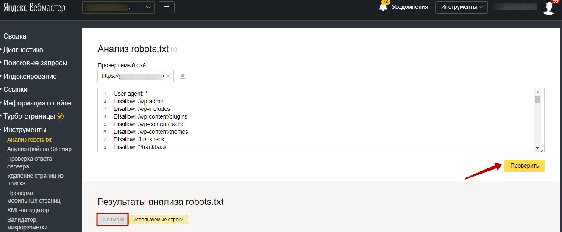Image resolution: width=562 pixels, height=232 pixels.
Task: Click the Турбо-страницы rocket icon
Action: pyautogui.click(x=61, y=116)
